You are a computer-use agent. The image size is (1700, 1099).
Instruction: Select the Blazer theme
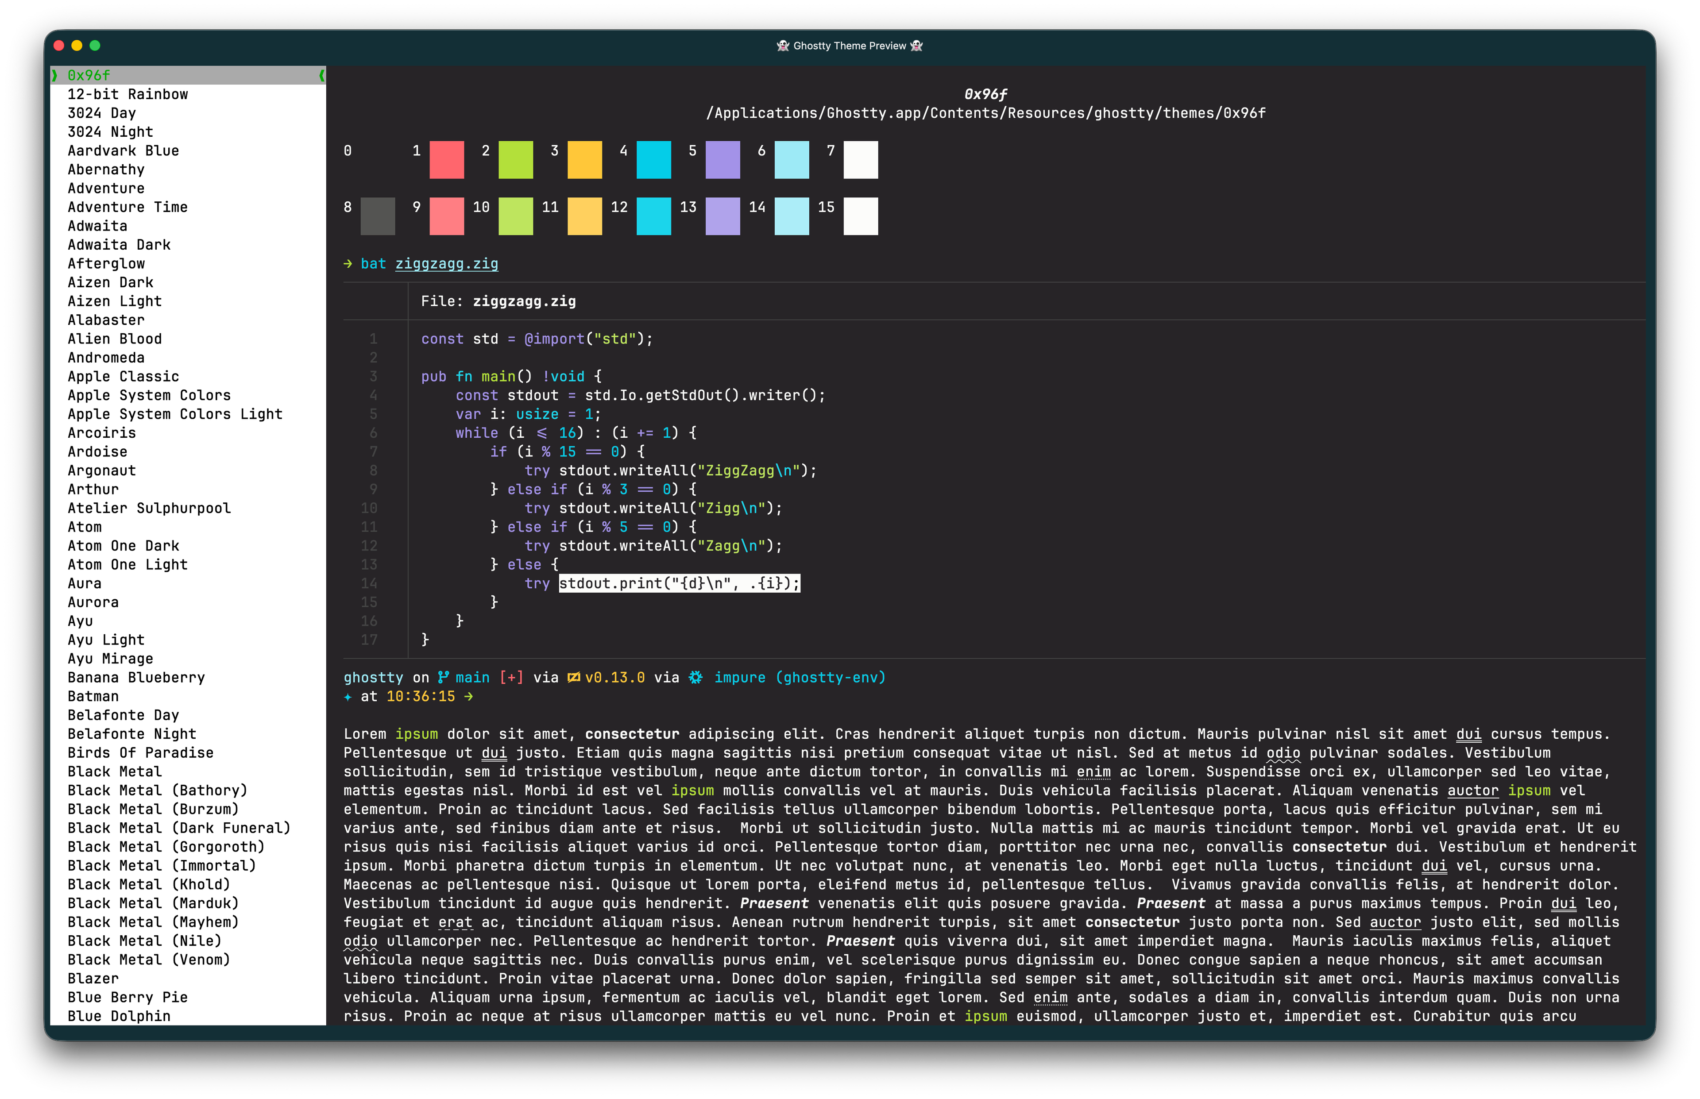tap(93, 979)
